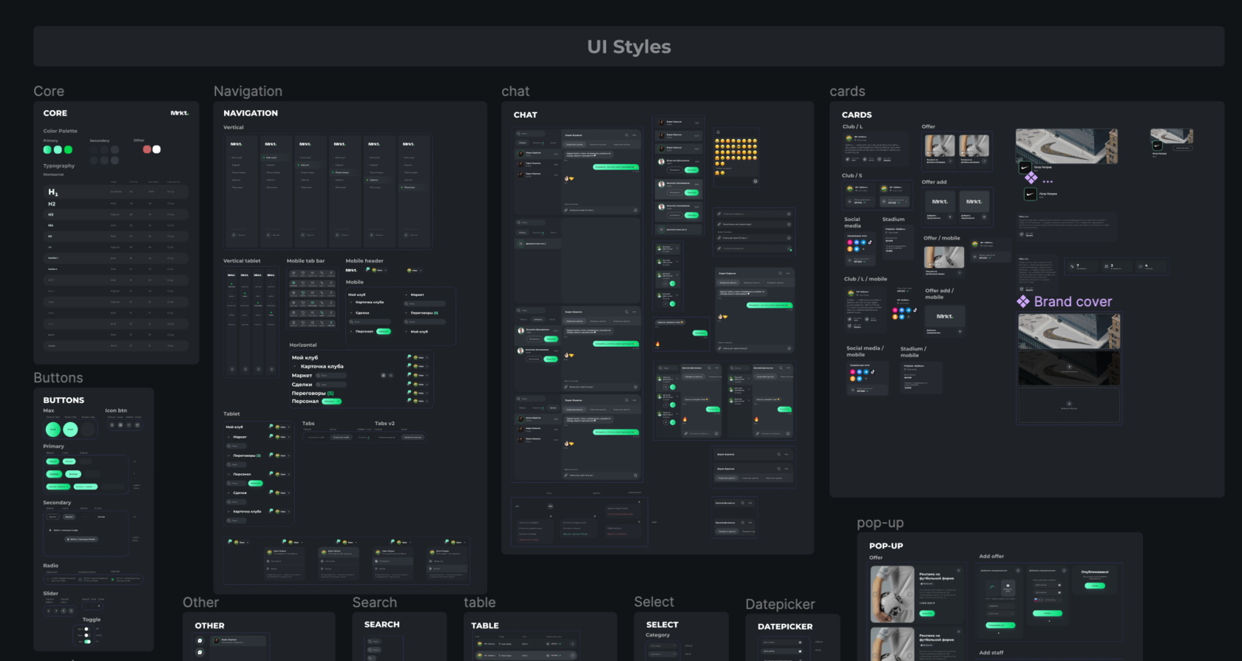
Task: Select Карточка клуба in the Horizontal navigation
Action: [322, 367]
